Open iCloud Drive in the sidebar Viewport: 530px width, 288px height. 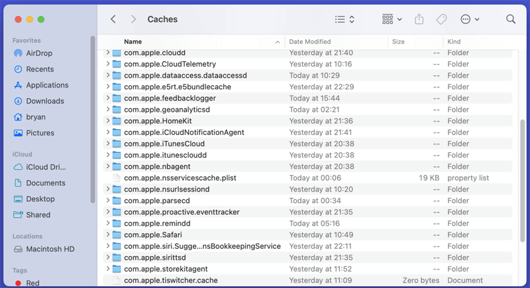tap(40, 167)
